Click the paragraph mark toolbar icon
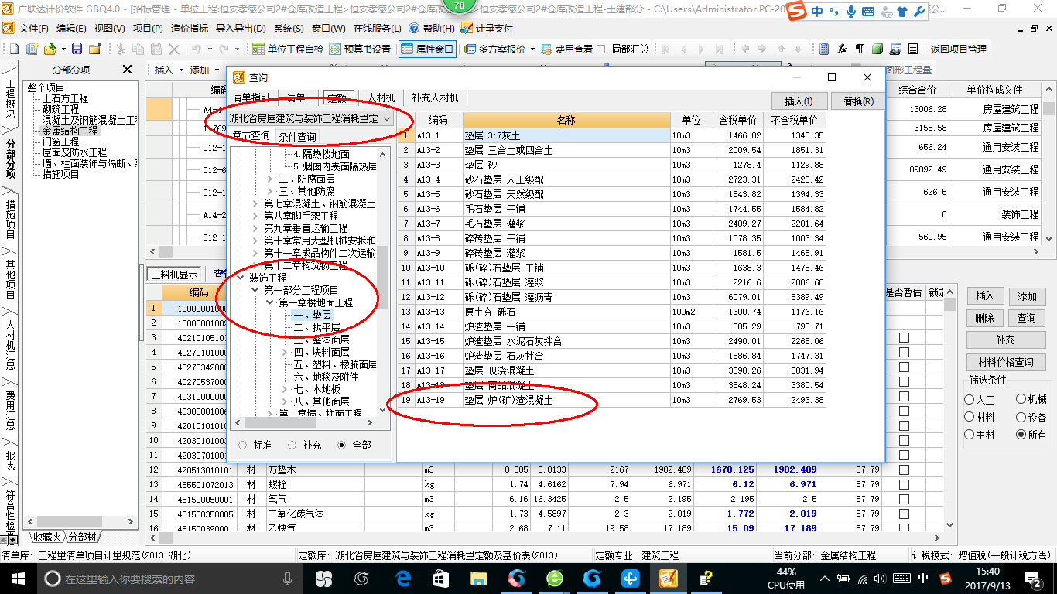The width and height of the screenshot is (1057, 594). click(x=860, y=49)
